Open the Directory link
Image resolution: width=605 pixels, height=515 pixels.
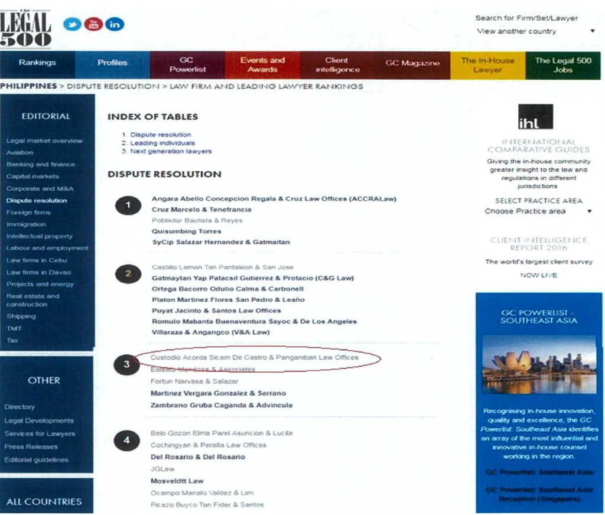pos(19,407)
